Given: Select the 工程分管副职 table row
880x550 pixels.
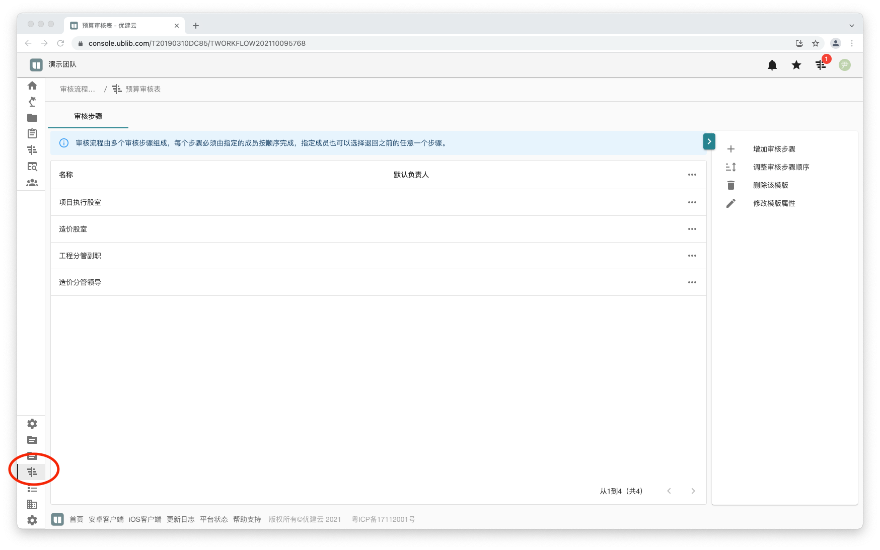Looking at the screenshot, I should [80, 256].
